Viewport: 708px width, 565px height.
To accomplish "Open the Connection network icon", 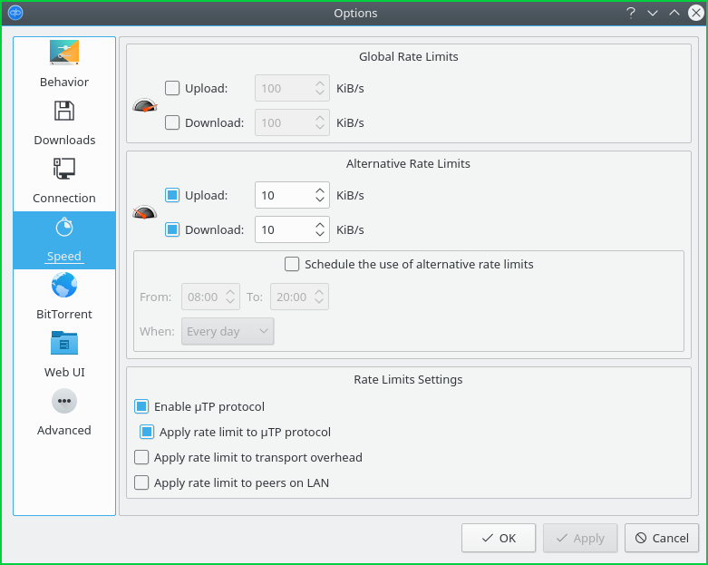I will (x=64, y=170).
